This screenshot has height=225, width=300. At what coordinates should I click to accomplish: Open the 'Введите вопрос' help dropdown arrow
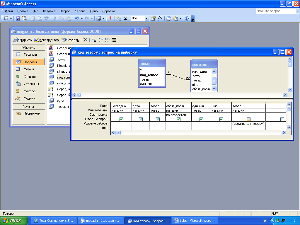pos(297,11)
